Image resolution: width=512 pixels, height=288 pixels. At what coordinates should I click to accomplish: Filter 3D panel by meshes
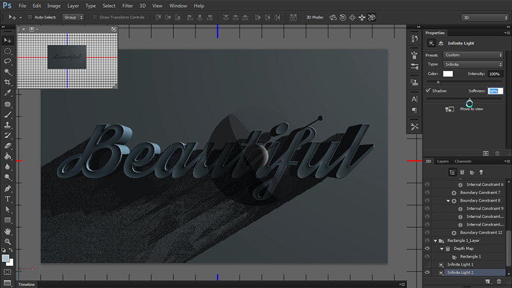click(462, 172)
